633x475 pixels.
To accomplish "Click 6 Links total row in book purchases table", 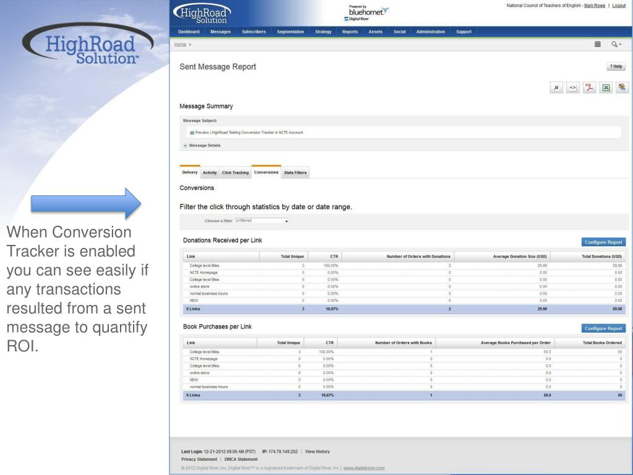I will point(404,395).
